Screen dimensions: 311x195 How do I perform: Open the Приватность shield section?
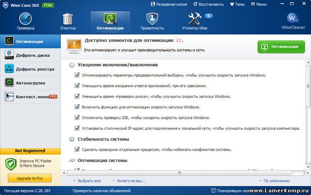coord(152,22)
